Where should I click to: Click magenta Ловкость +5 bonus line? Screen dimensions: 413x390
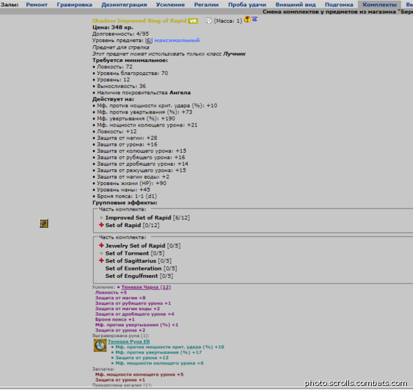[111, 292]
